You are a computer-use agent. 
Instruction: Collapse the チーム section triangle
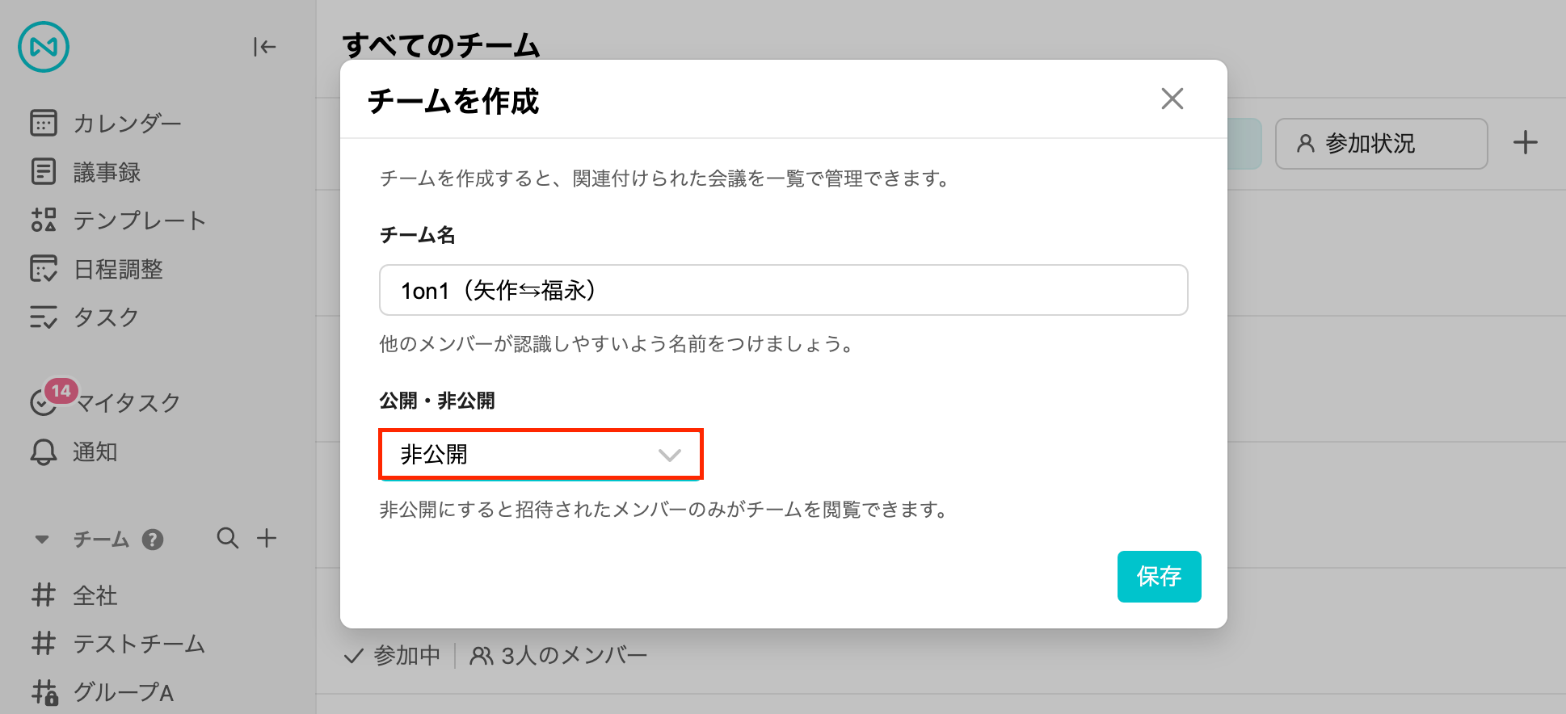point(42,539)
